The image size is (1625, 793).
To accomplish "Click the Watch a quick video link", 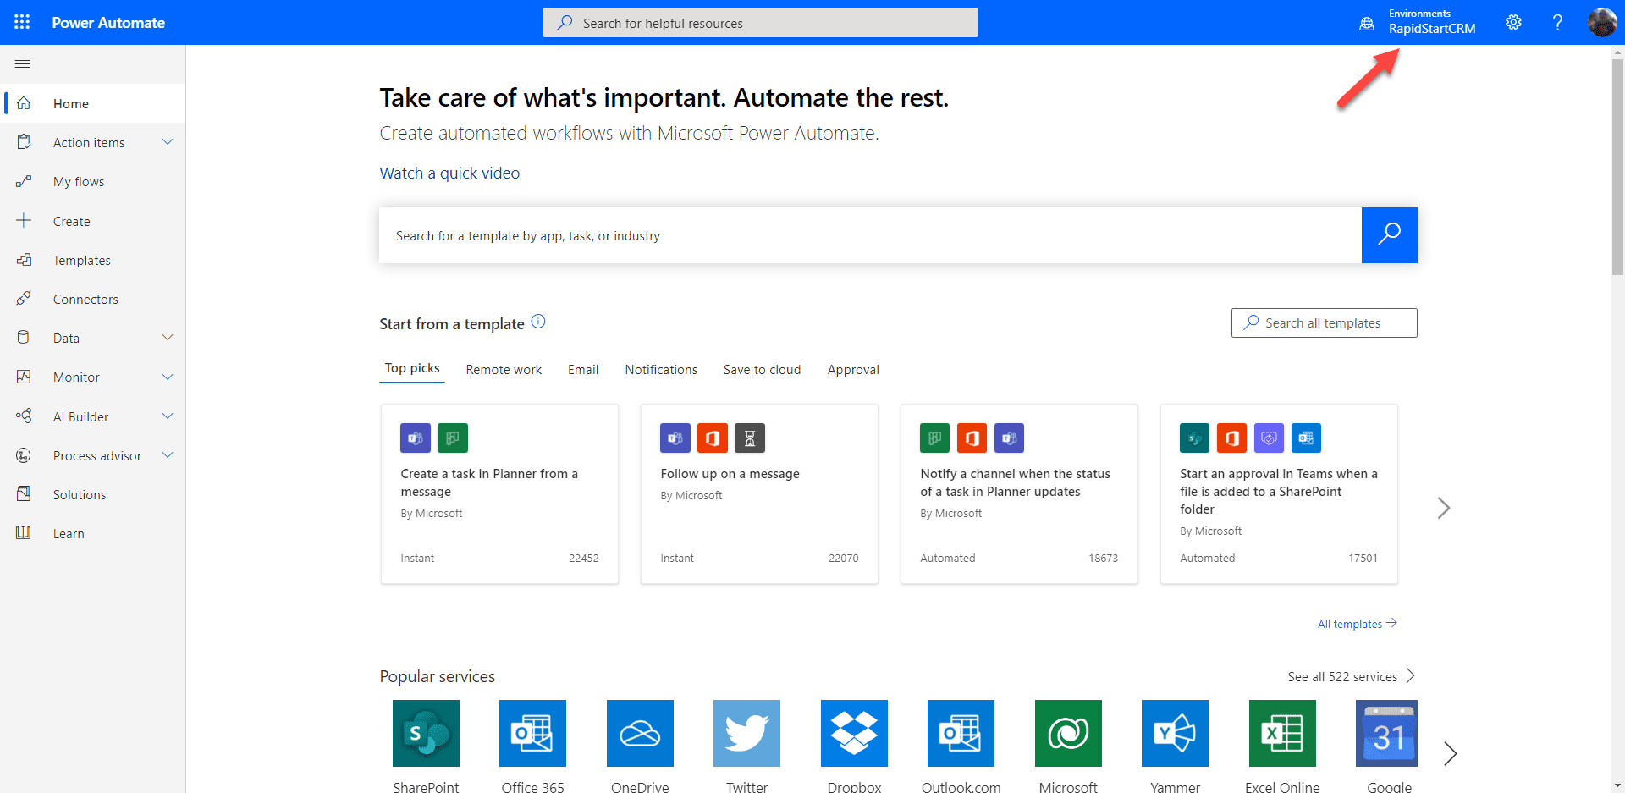I will (449, 173).
